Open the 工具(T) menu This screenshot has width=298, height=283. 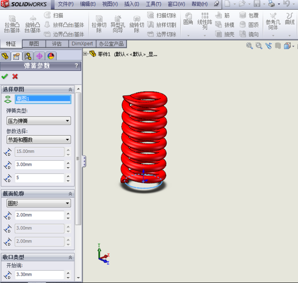click(153, 4)
